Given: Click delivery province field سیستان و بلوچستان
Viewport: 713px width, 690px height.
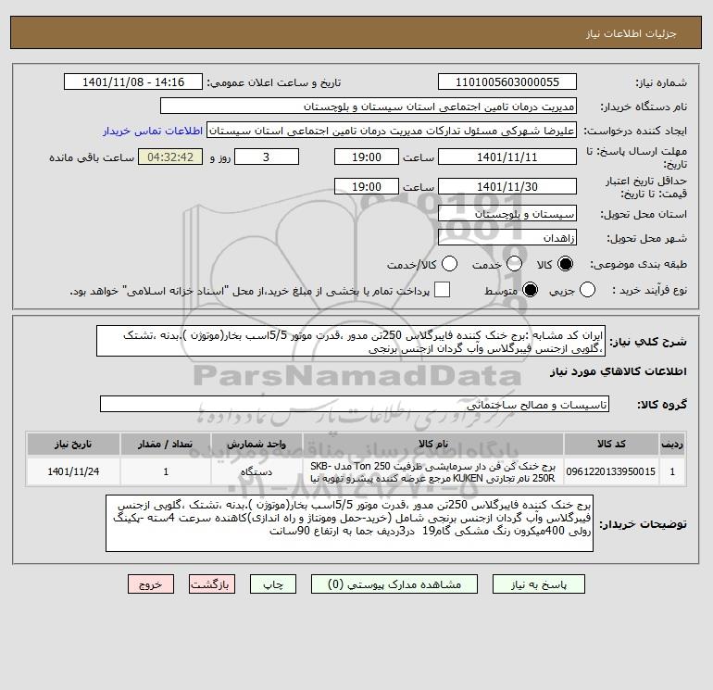Looking at the screenshot, I should [507, 213].
